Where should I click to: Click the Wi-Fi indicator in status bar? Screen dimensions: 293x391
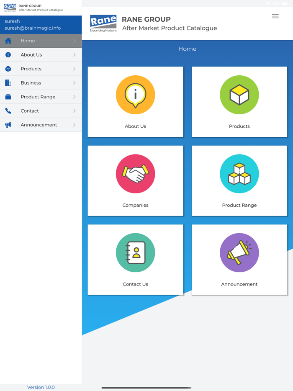coord(268,3)
